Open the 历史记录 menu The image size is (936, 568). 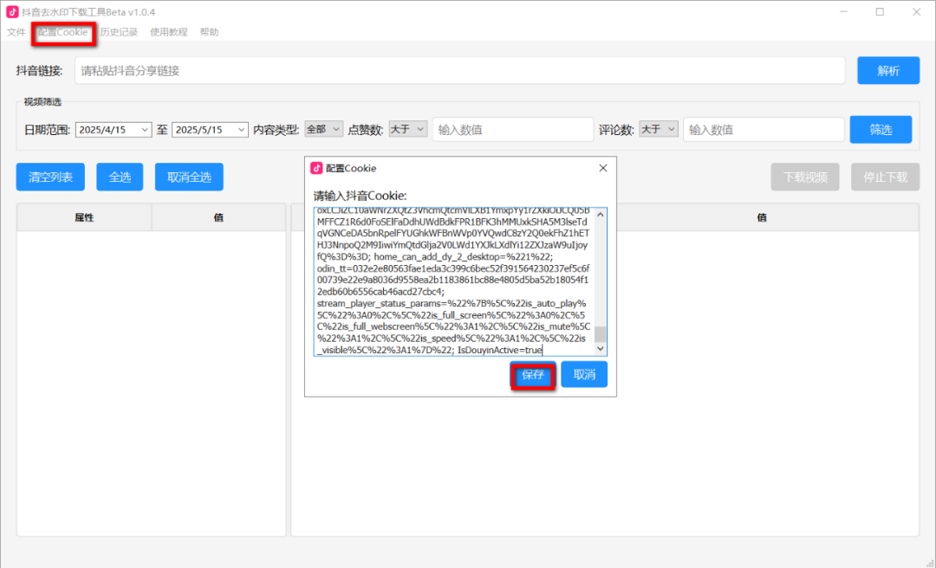pos(119,32)
